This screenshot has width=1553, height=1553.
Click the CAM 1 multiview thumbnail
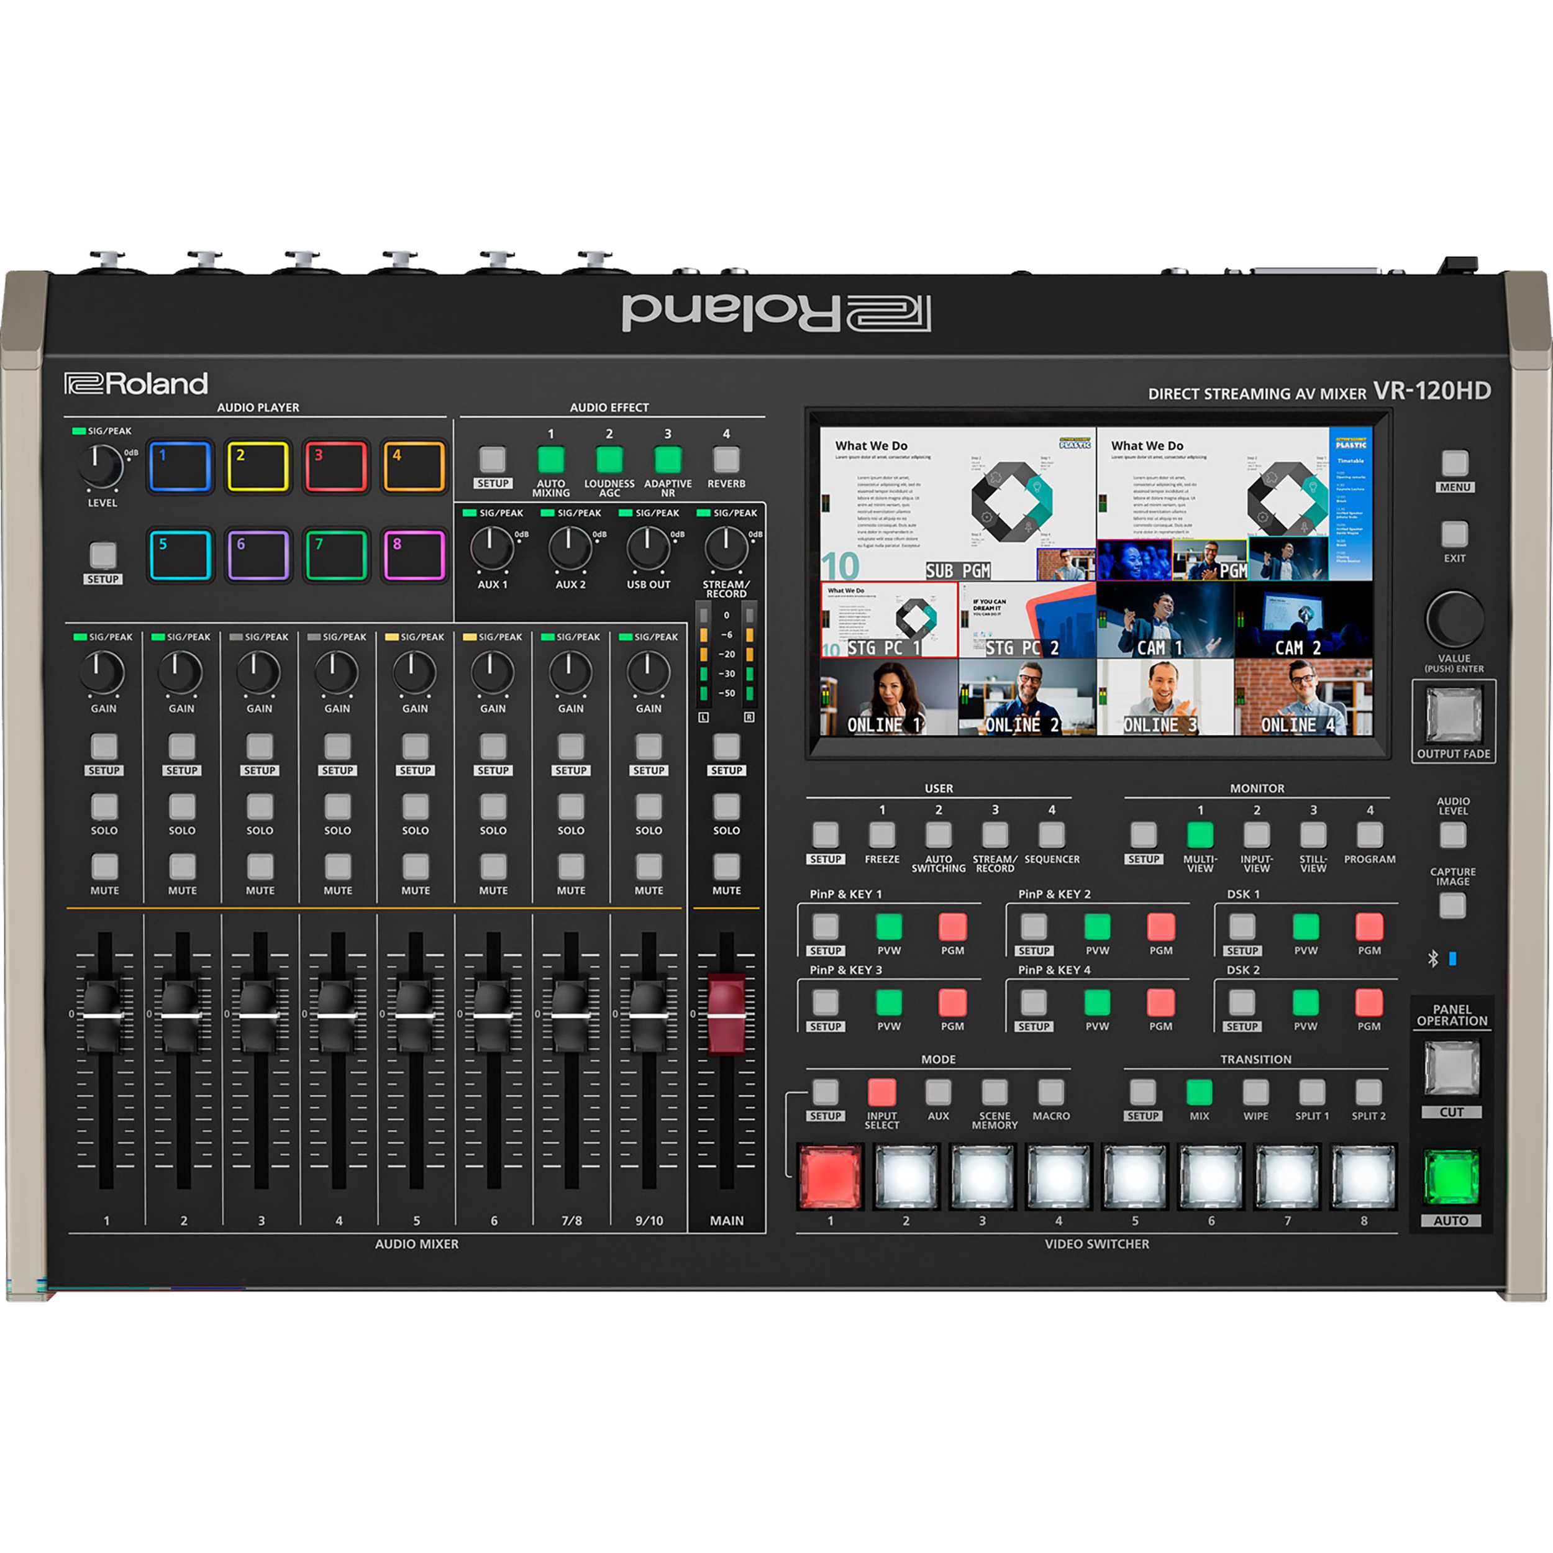click(1165, 620)
